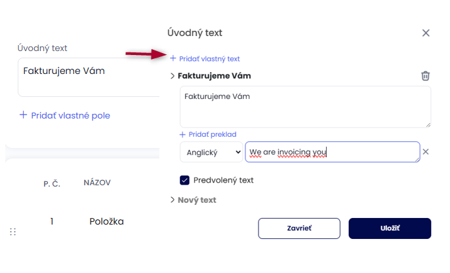Delete the Fakturujeme Vám text with trash icon
The height and width of the screenshot is (273, 450).
[425, 76]
